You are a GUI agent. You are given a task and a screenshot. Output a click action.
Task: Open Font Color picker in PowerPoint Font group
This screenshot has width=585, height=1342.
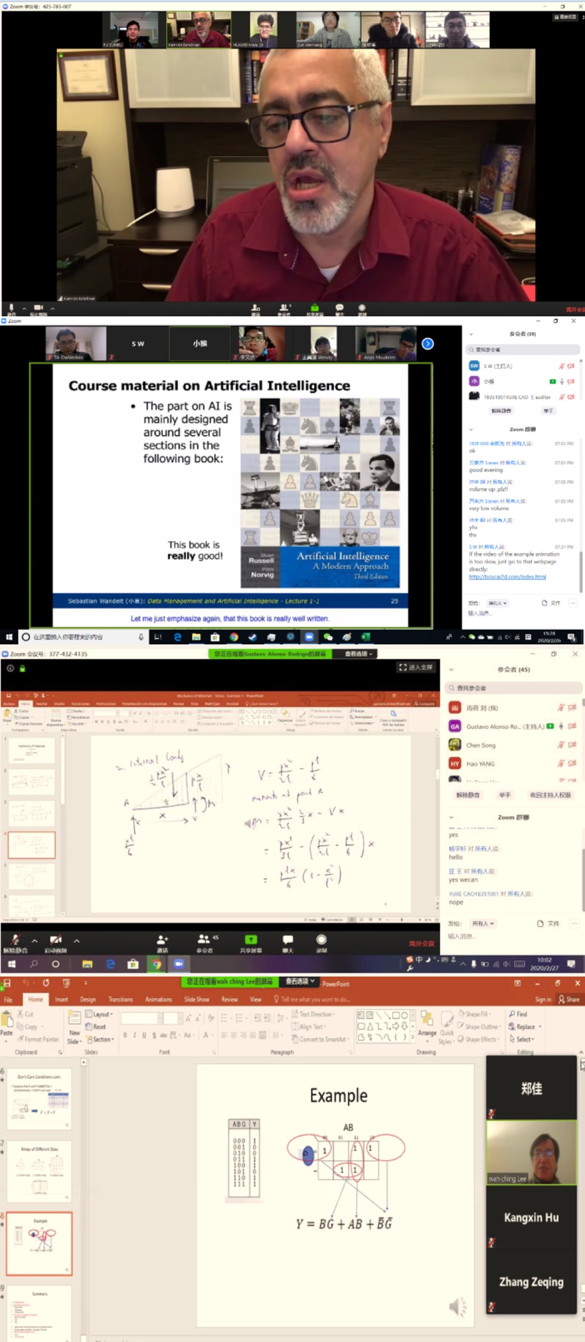pos(207,1035)
